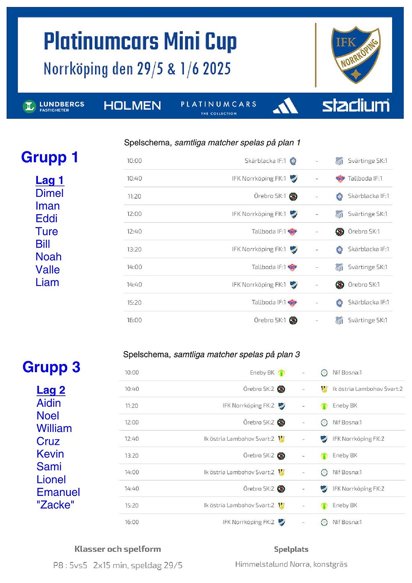
Task: Click Nif Bosna:1 badge in 16:00 match
Action: click(x=324, y=522)
